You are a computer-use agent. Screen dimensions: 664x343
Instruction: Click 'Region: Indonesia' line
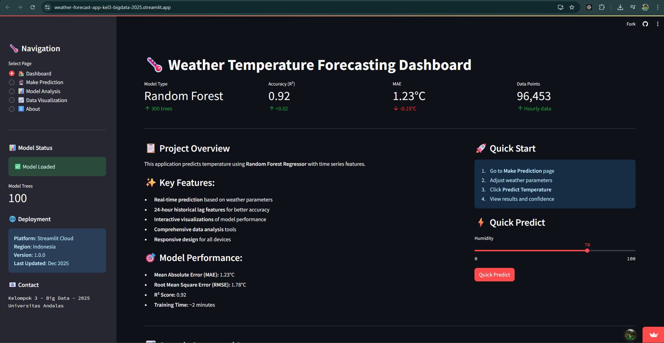(x=35, y=247)
